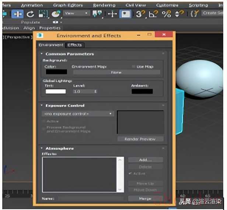Screen dimensions: 227x210
Task: Switch to the Effects tab
Action: [x=75, y=45]
